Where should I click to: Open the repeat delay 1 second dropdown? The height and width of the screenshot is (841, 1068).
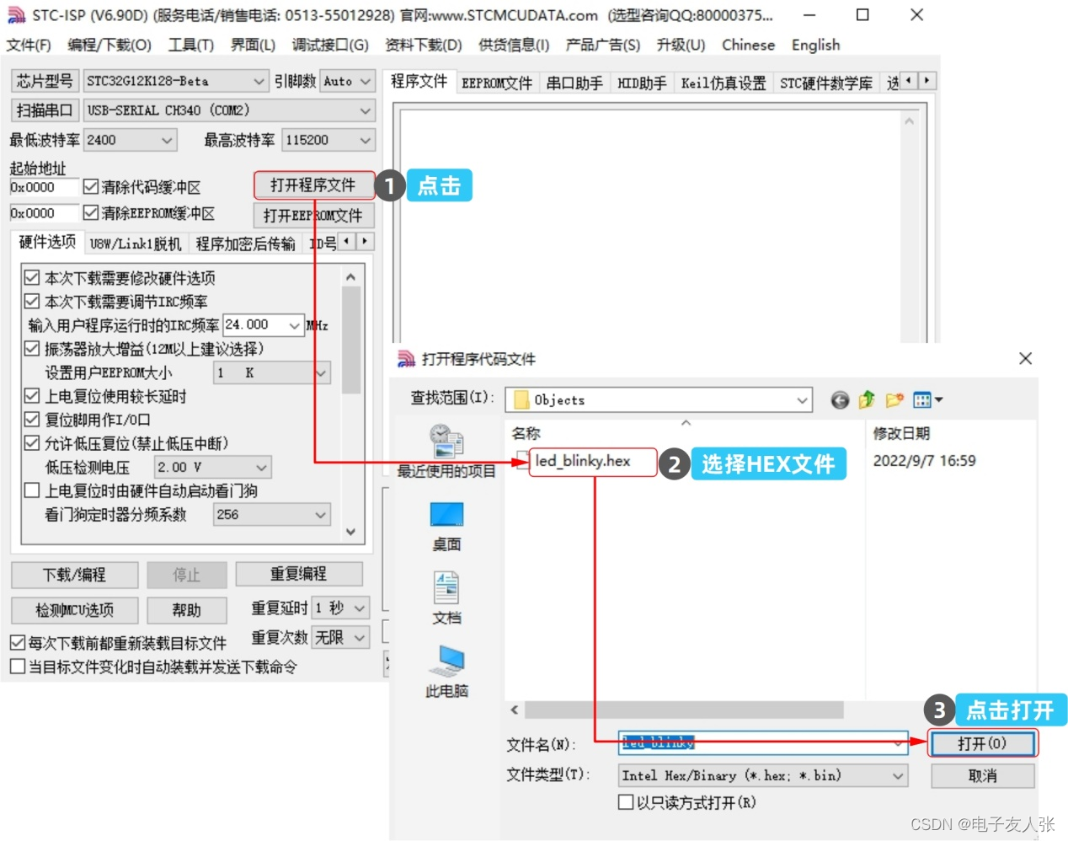pyautogui.click(x=340, y=608)
